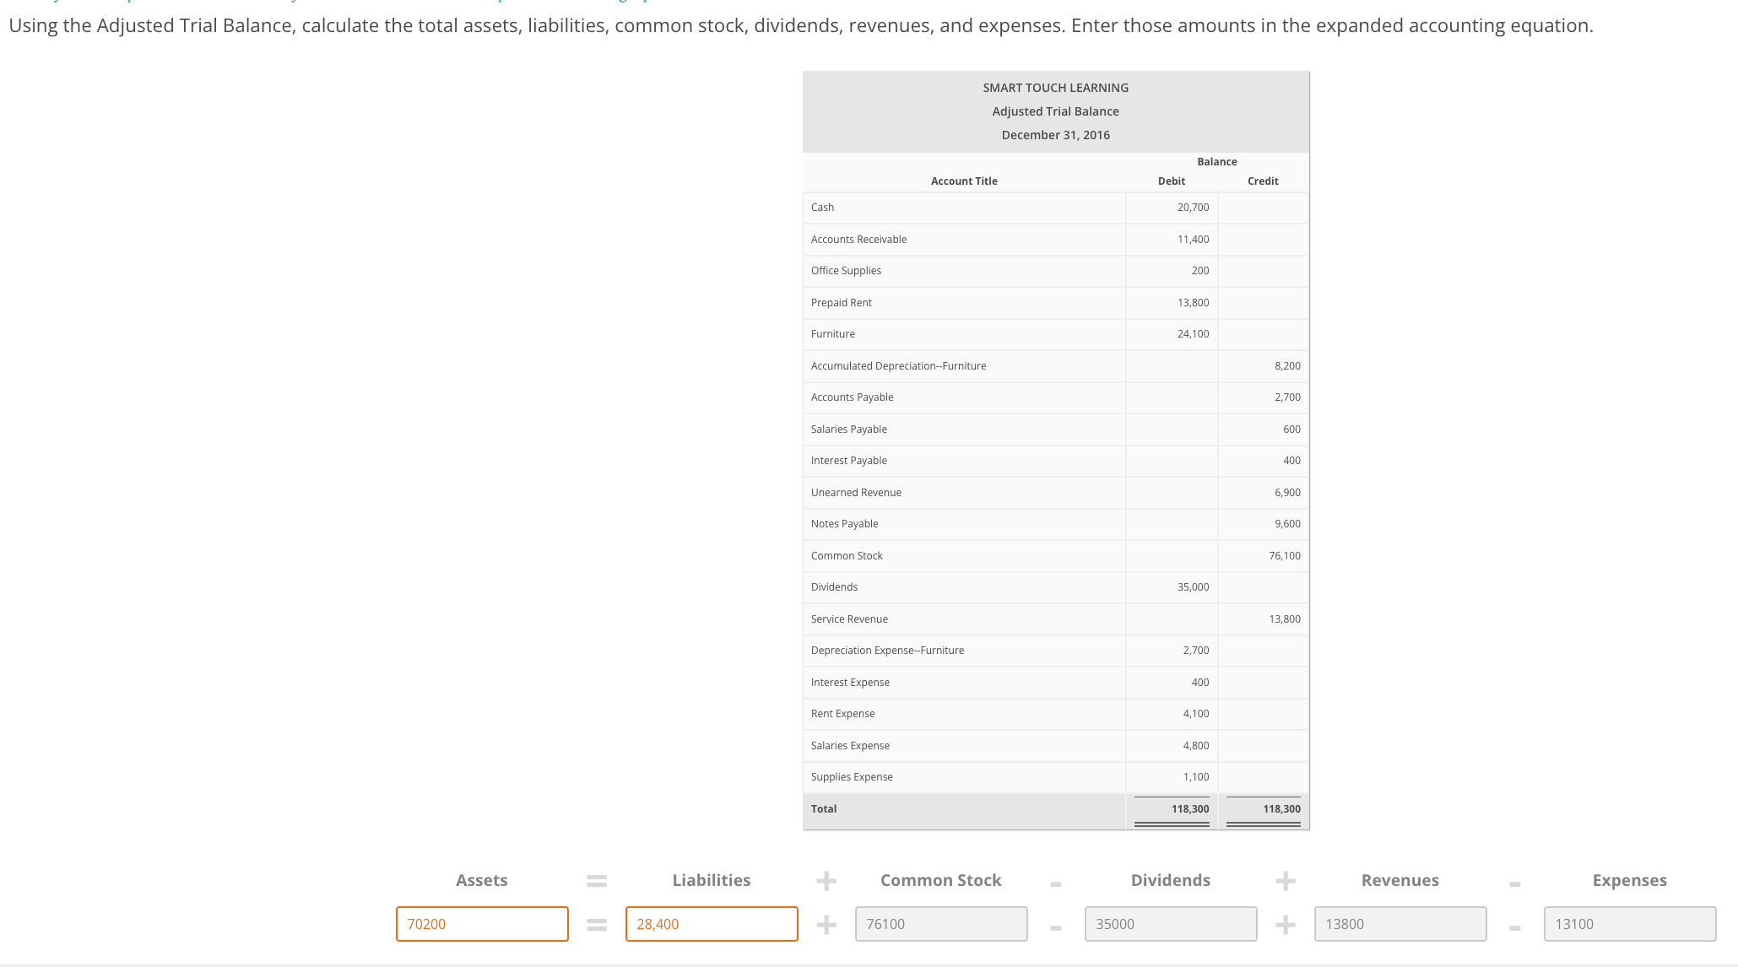
Task: Click the Common Stock amount field
Action: click(x=940, y=923)
